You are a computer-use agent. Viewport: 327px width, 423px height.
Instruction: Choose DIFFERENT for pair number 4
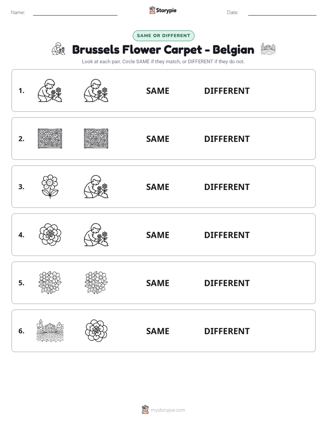click(227, 235)
